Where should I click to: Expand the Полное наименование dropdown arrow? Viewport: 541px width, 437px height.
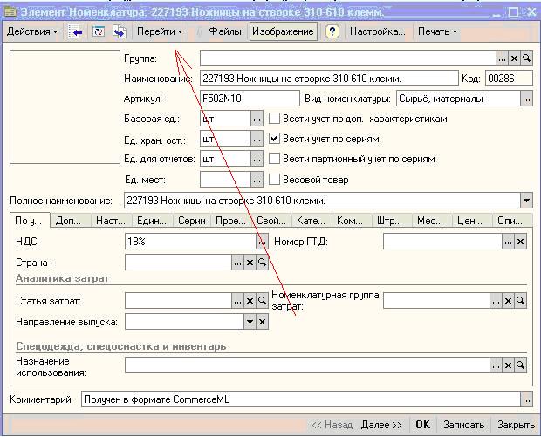(525, 201)
